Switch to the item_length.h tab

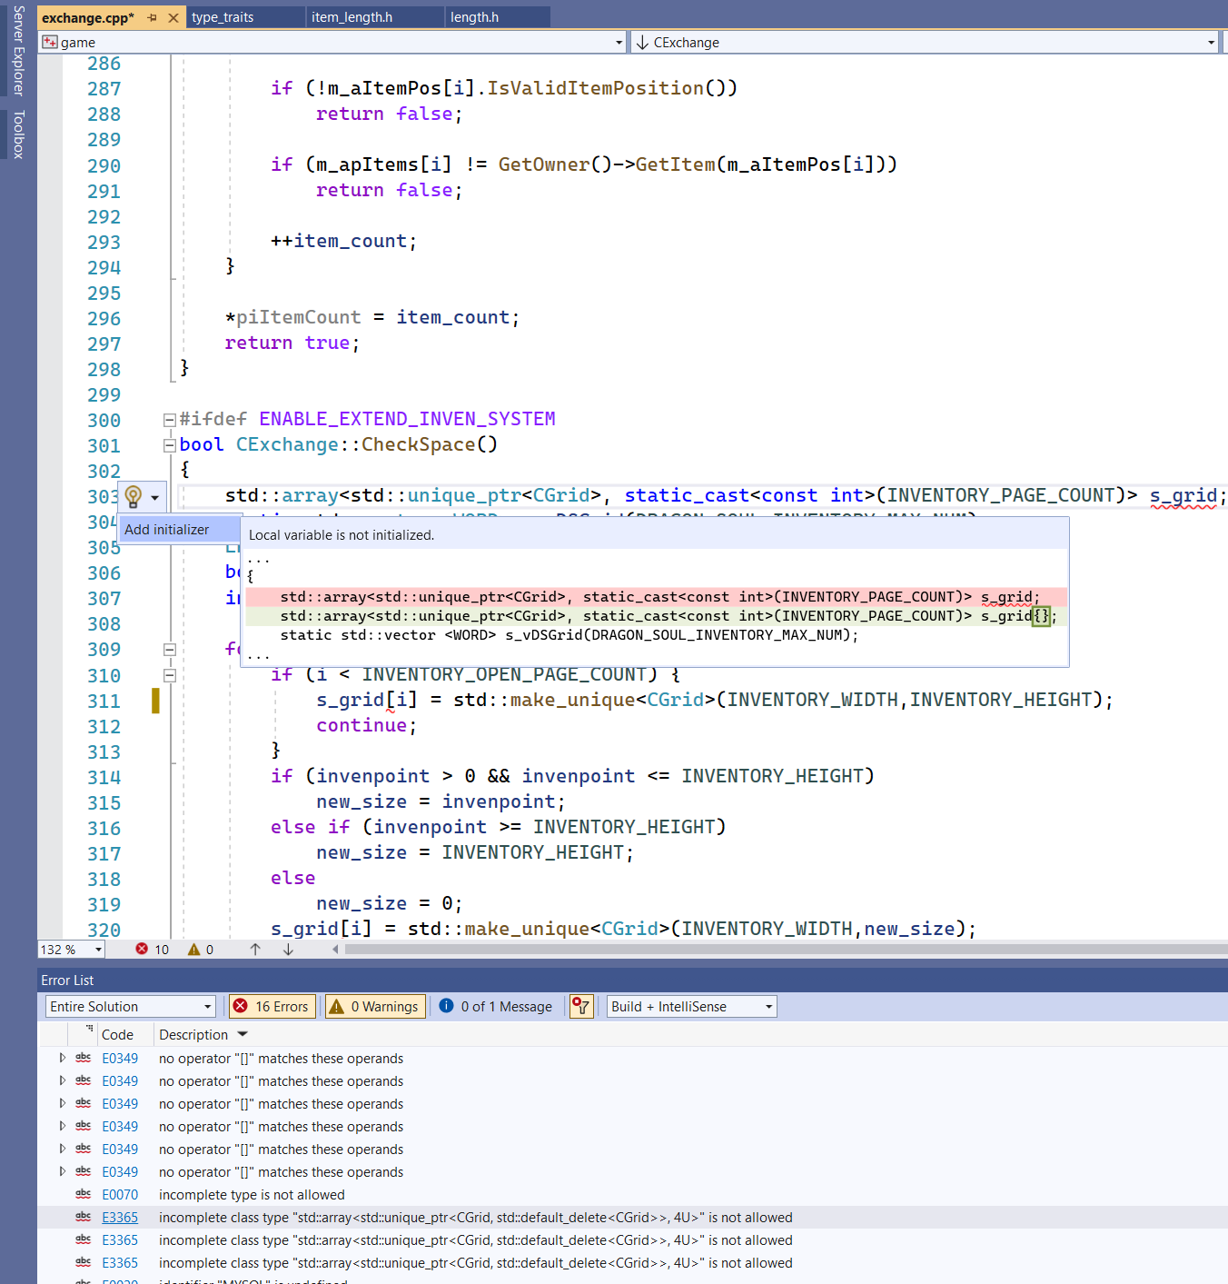click(x=352, y=17)
